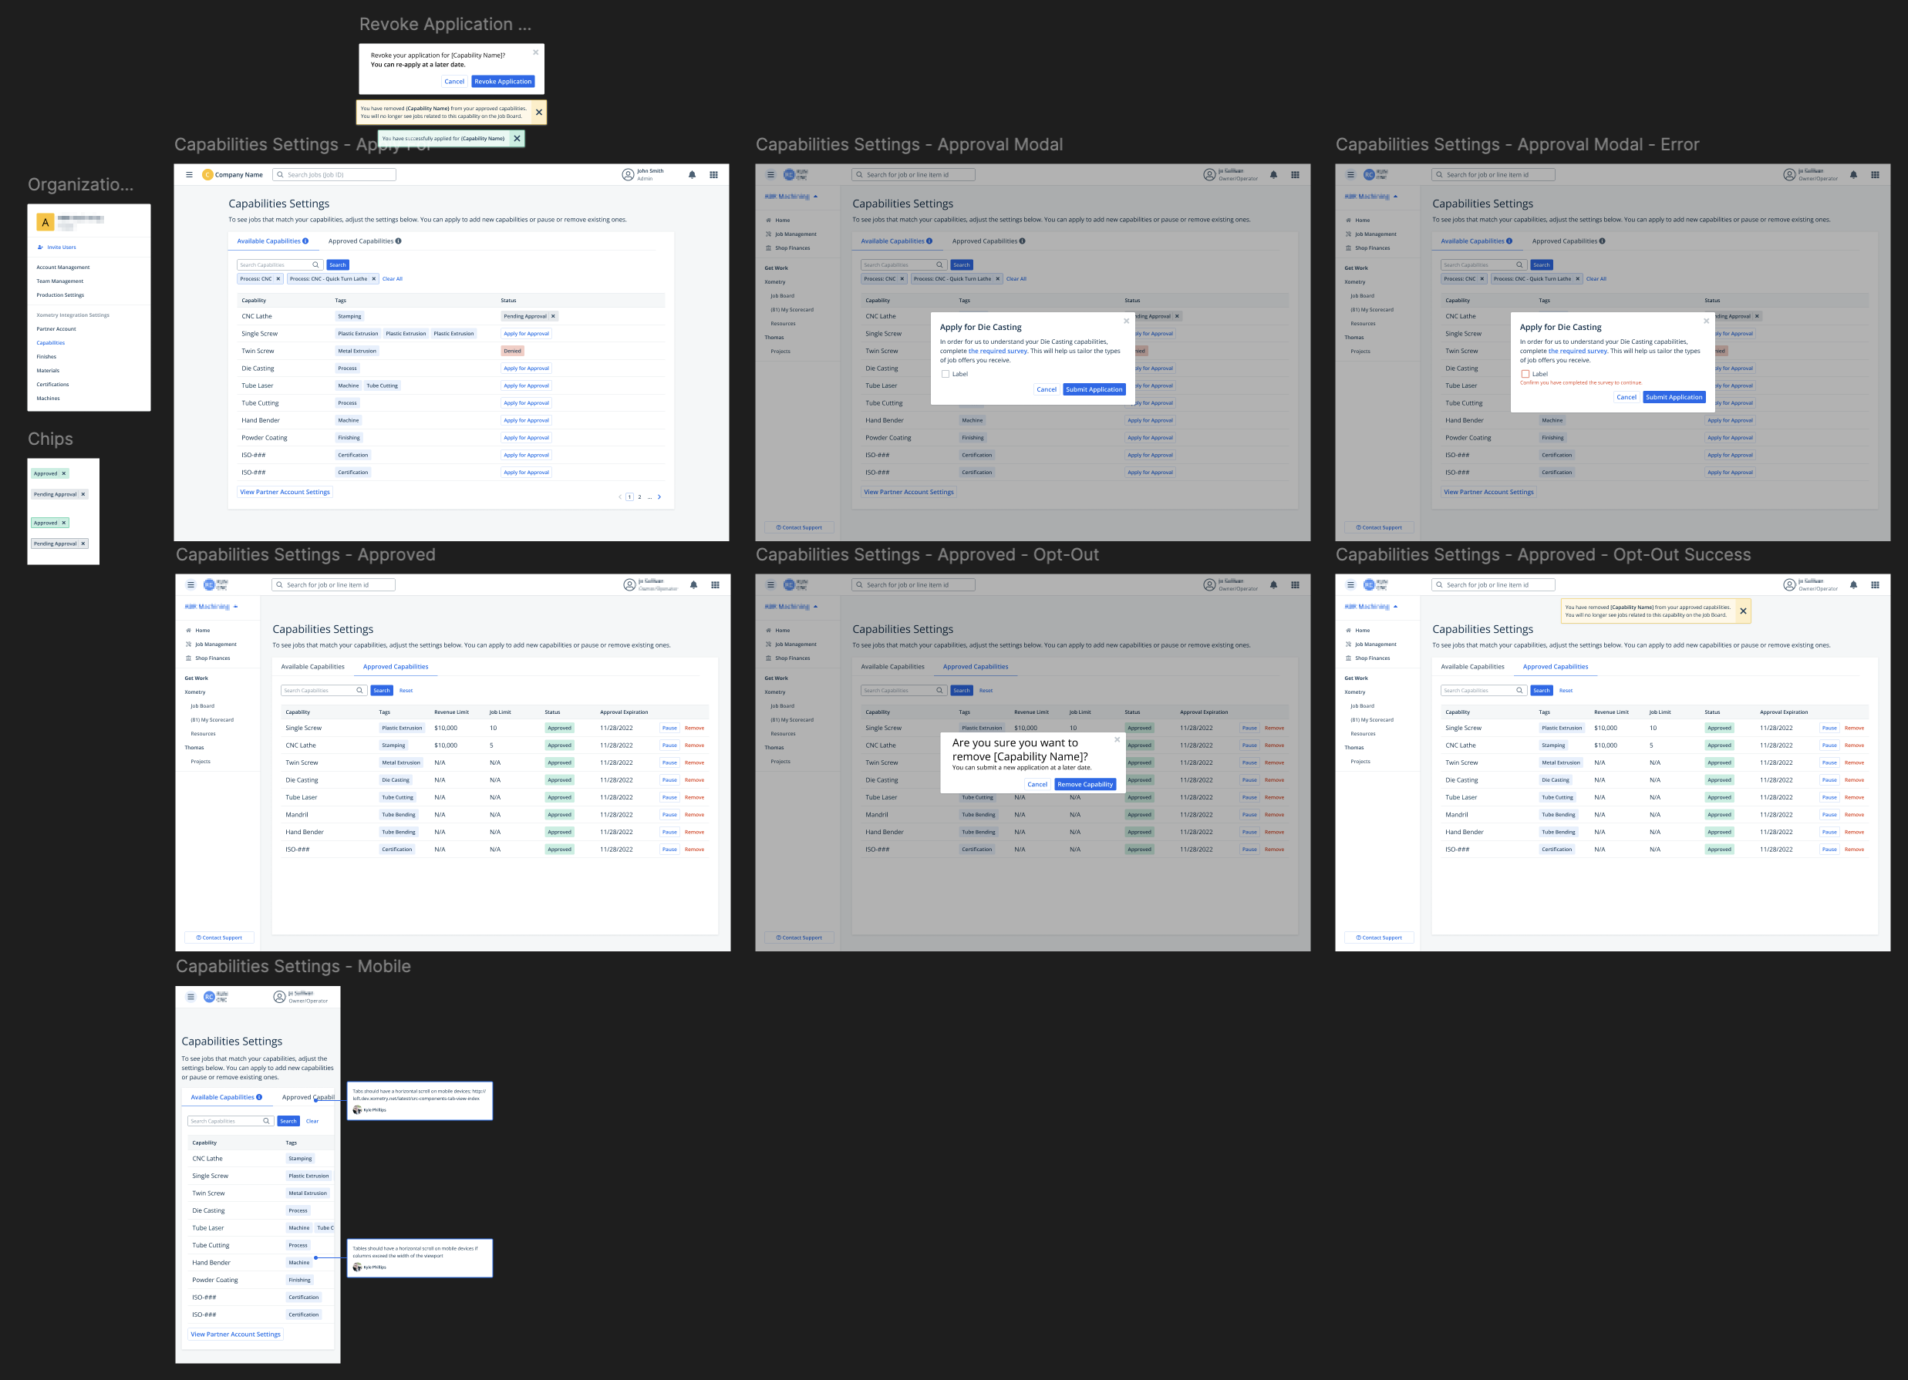Open apps grid icon near John Smith
The width and height of the screenshot is (1908, 1380).
[713, 175]
